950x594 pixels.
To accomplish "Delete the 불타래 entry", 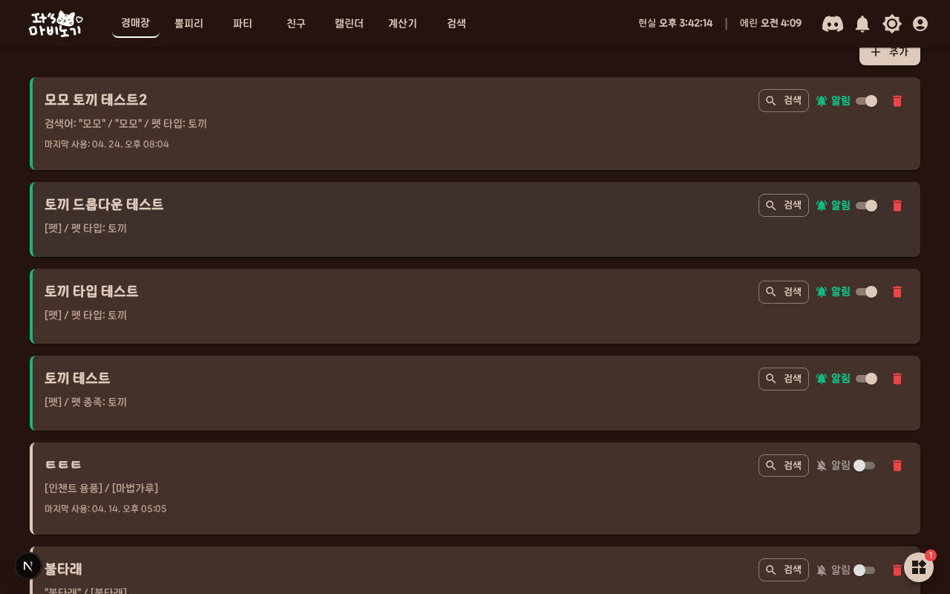I will pos(897,570).
